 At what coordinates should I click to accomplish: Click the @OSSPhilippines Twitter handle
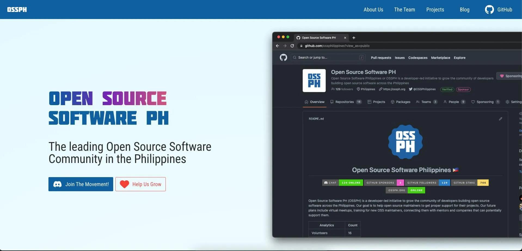(424, 89)
